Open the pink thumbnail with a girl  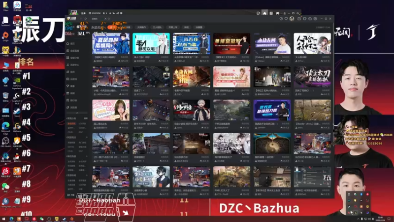point(111,110)
